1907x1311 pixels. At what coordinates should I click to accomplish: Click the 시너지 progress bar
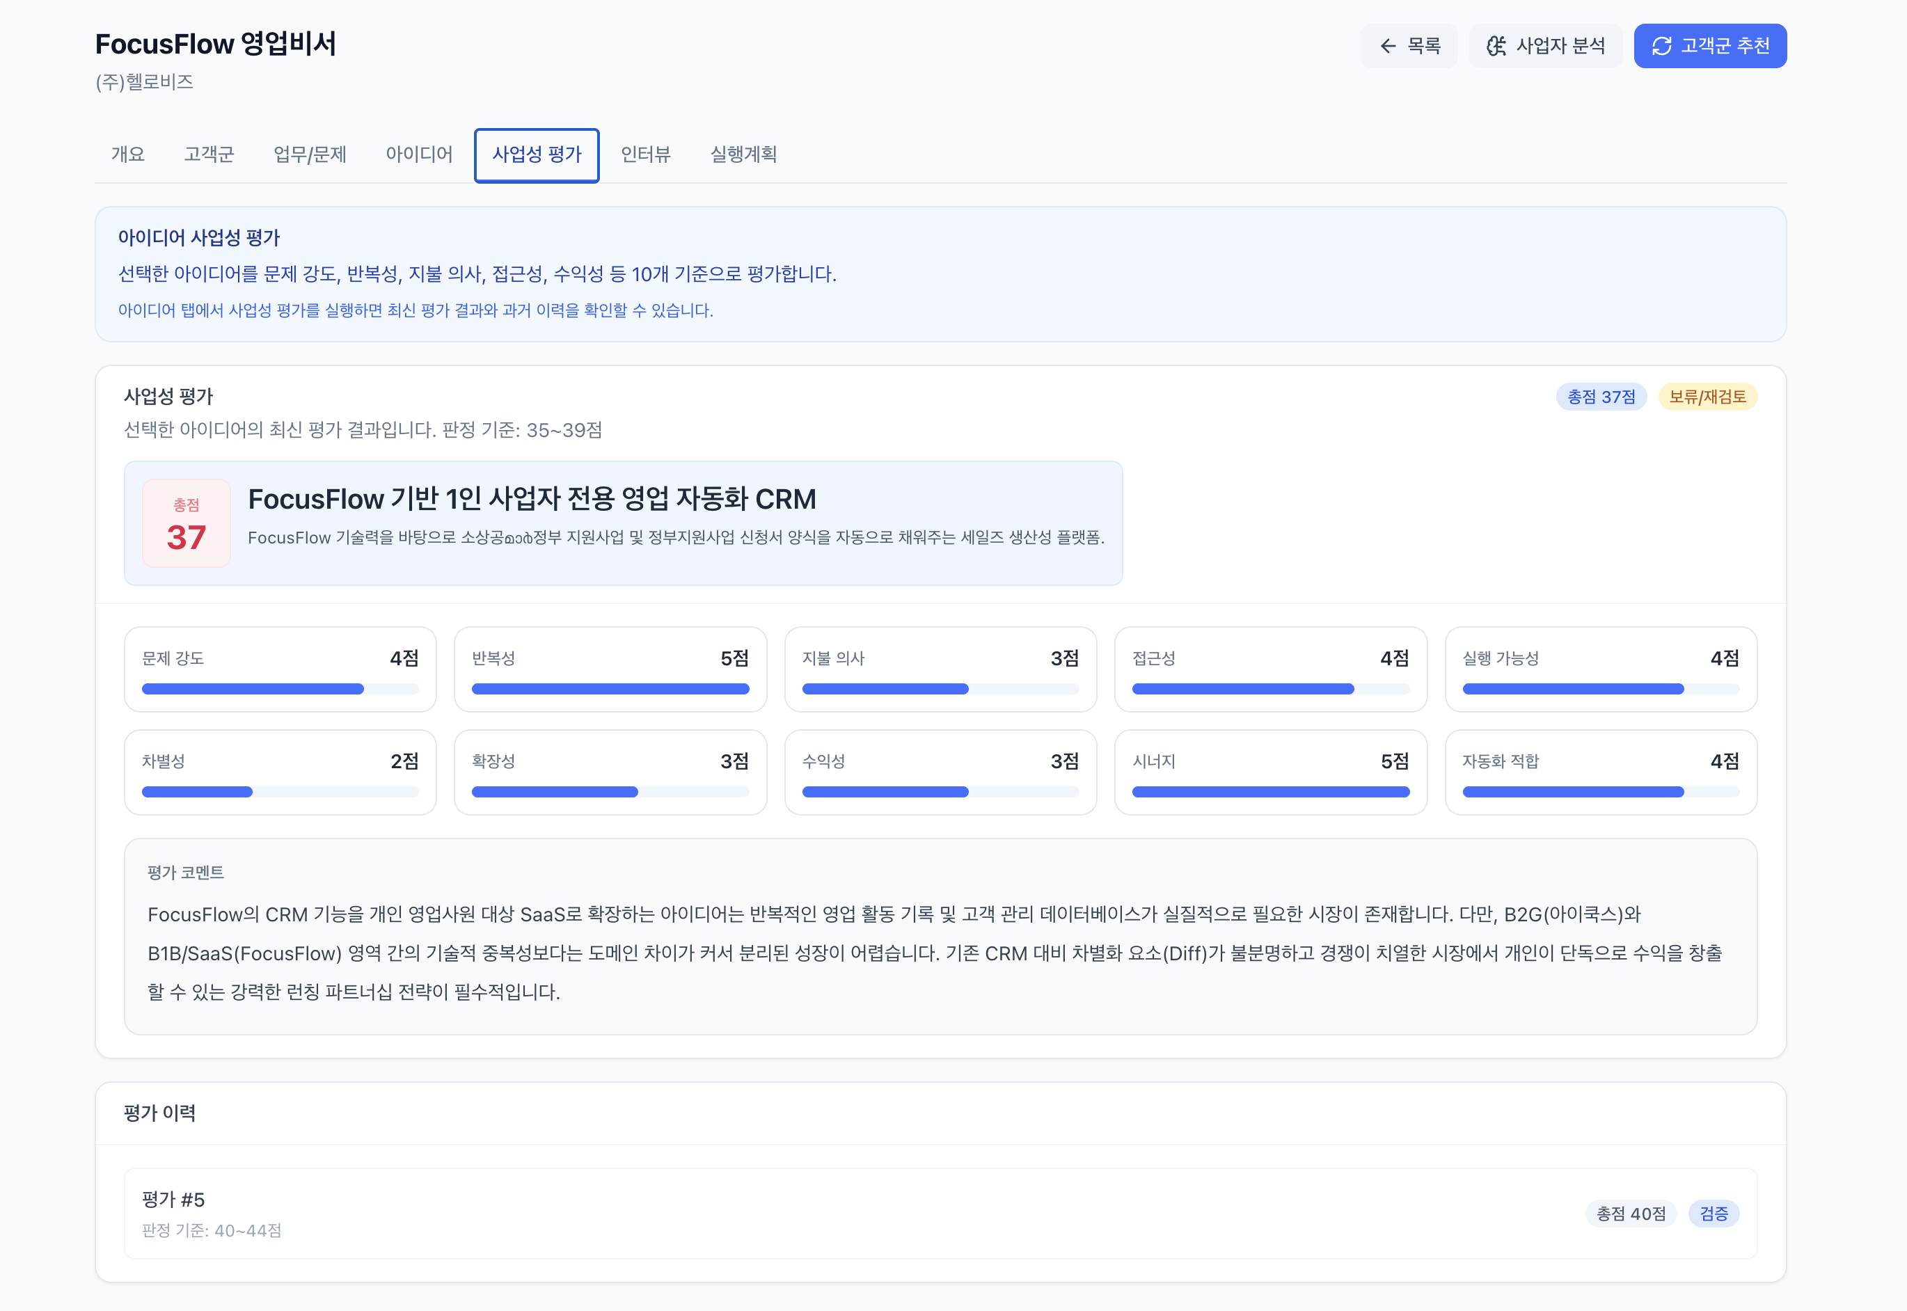1271,792
